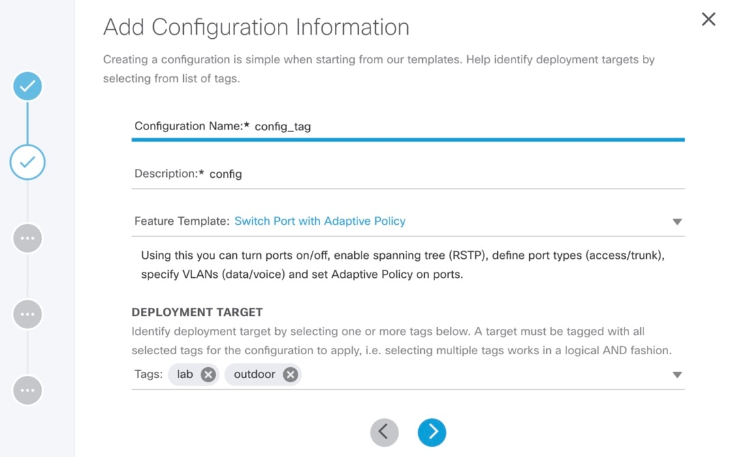Click empty area of the Tags field
This screenshot has height=457, width=730.
coord(484,375)
